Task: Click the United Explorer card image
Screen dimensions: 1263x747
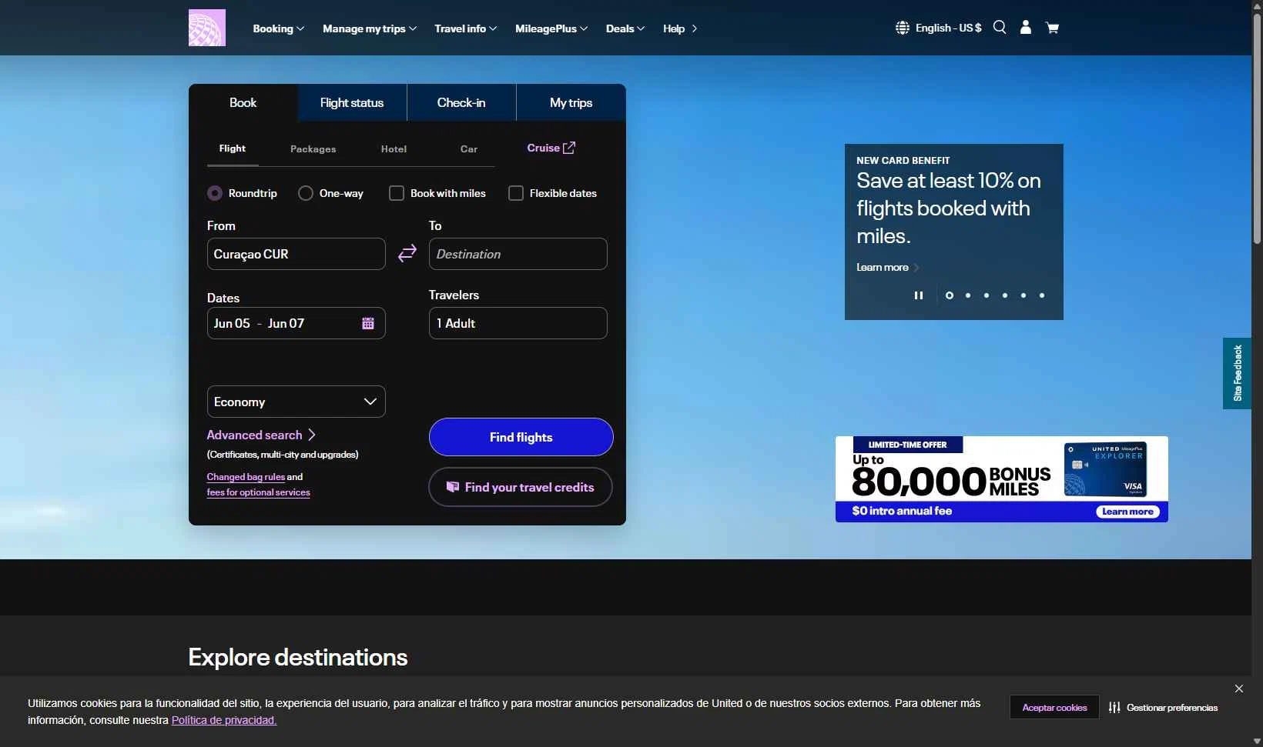Action: tap(1105, 469)
